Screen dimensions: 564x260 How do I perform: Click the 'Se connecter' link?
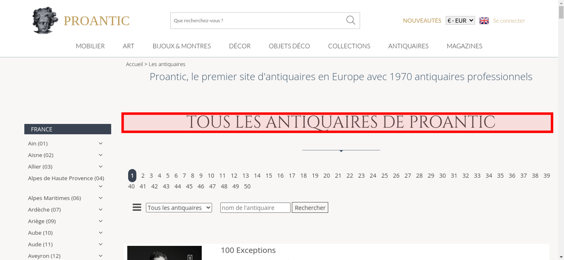pos(509,21)
